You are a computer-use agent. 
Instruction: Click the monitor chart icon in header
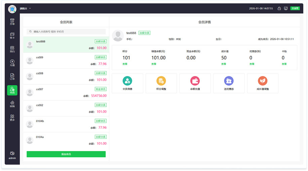[x=285, y=8]
